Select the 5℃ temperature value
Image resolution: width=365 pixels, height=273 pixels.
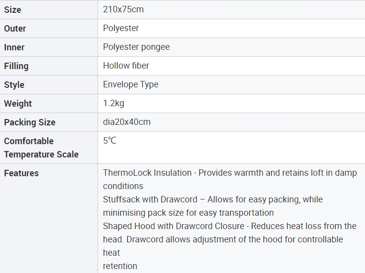(x=109, y=141)
